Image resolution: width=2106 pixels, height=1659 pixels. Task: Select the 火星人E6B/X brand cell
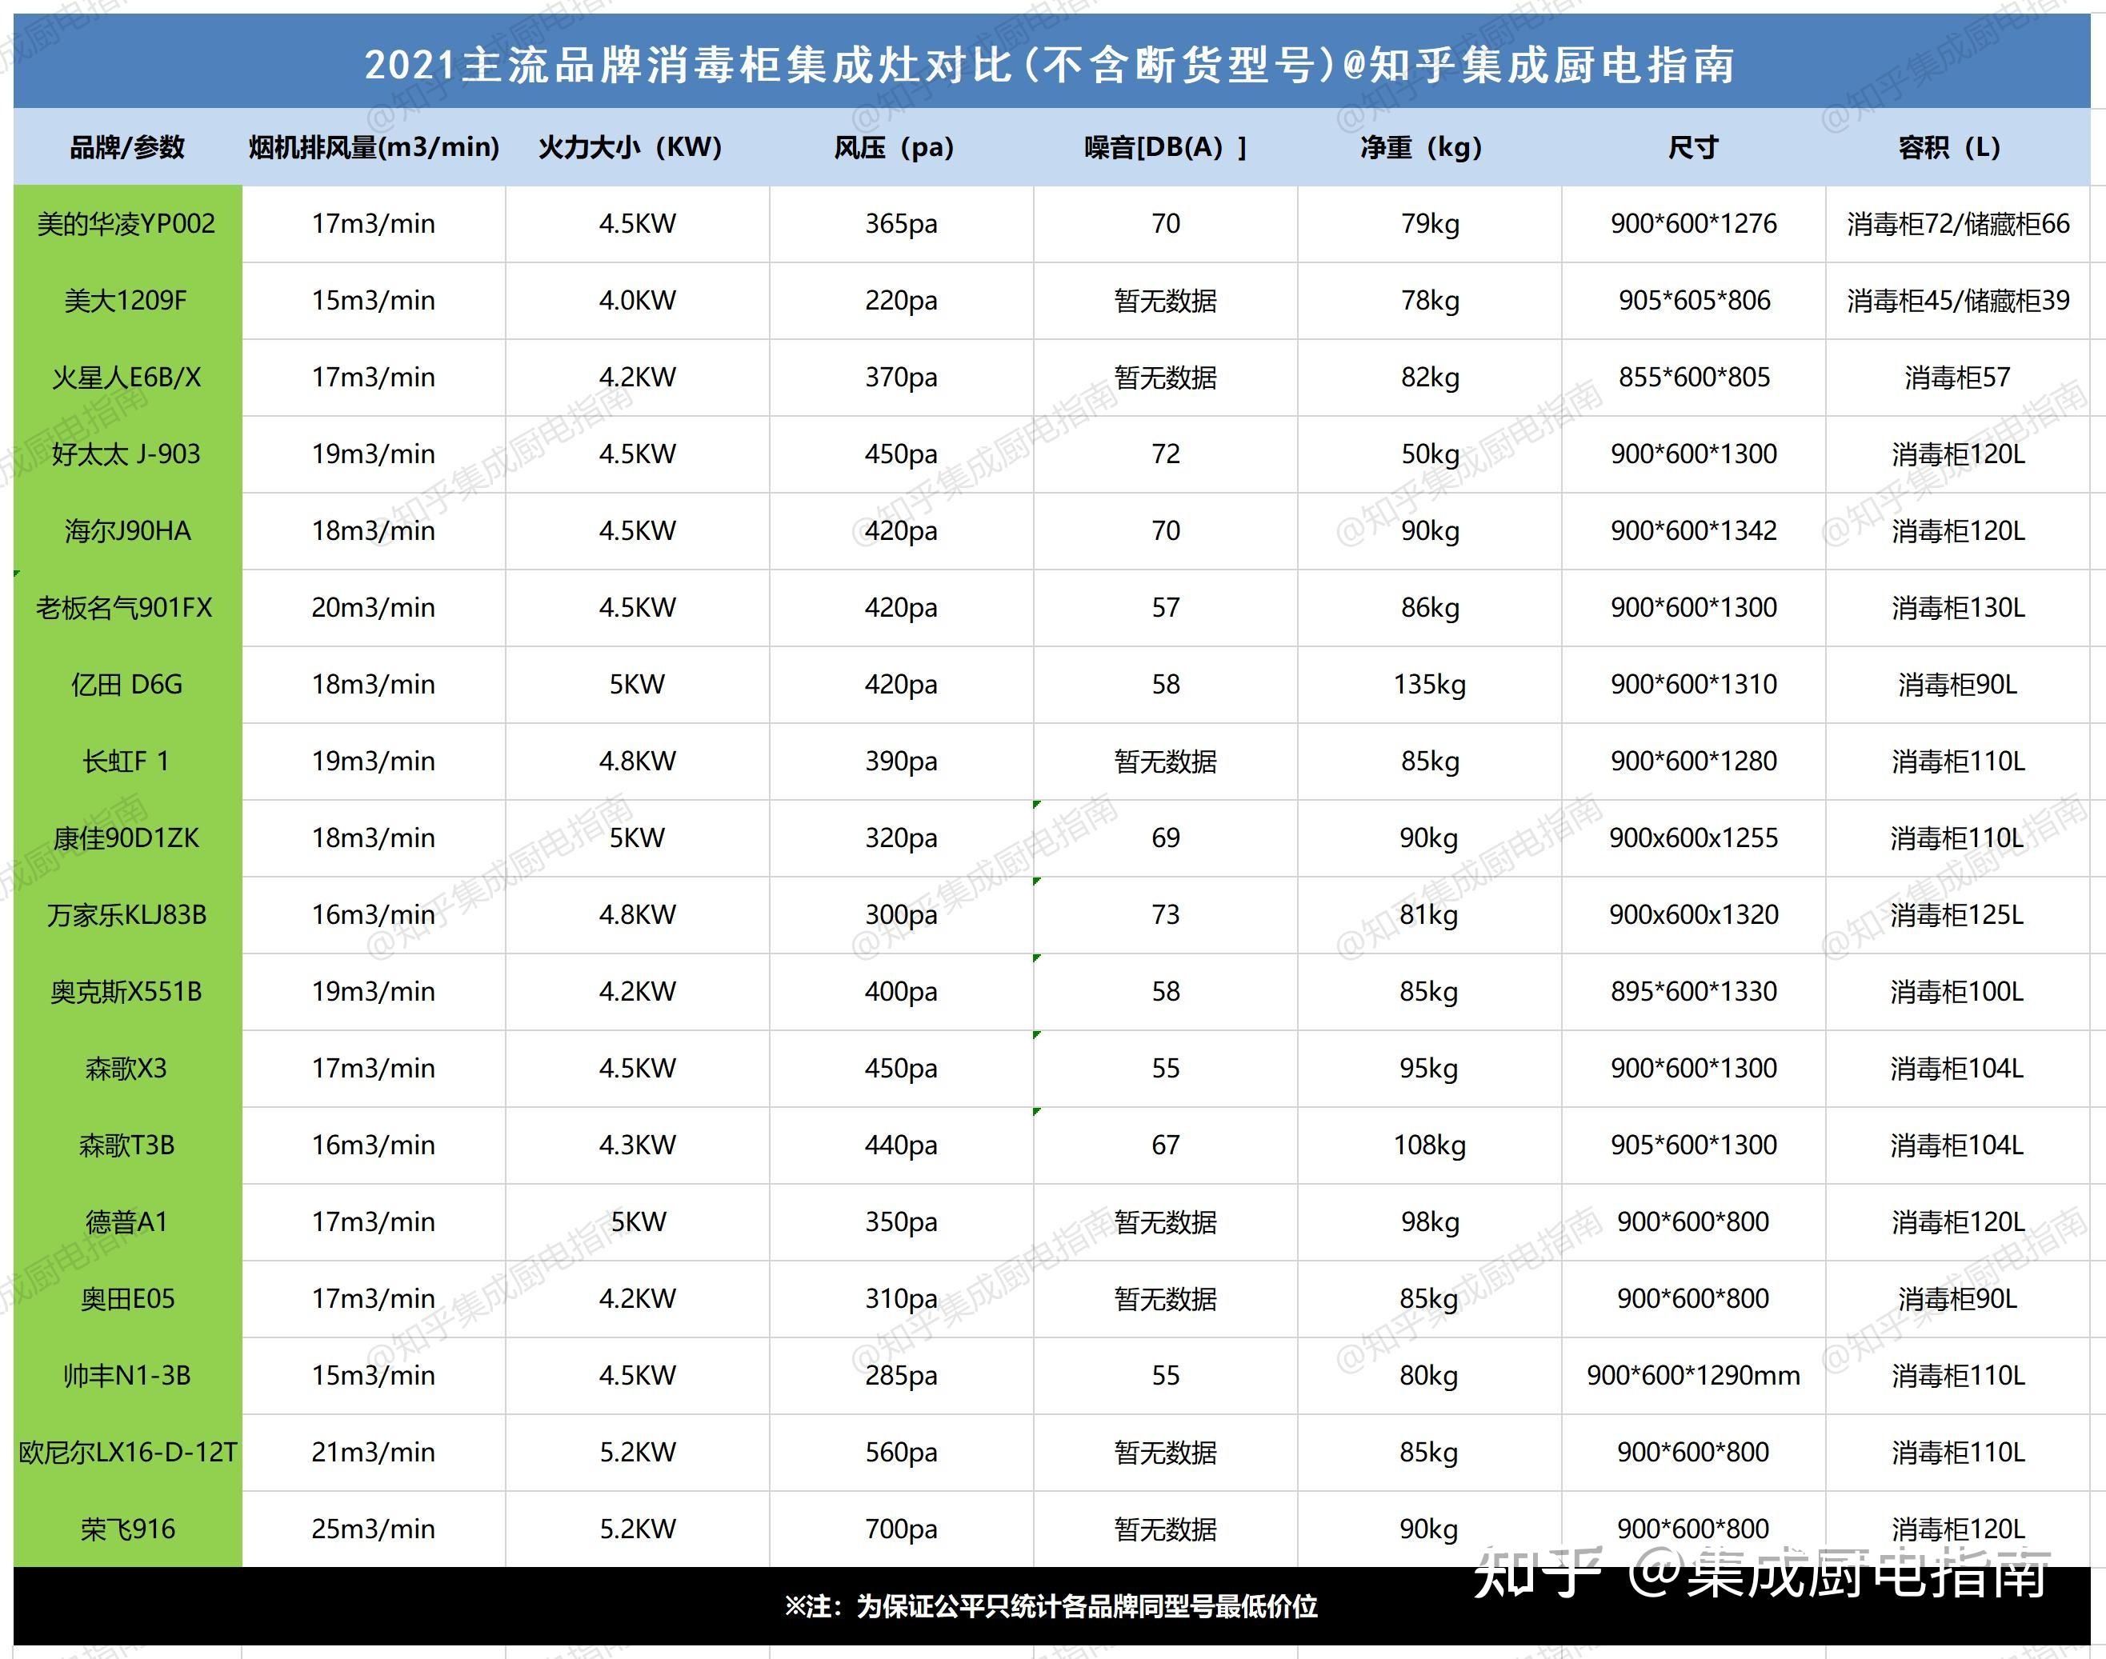coord(127,377)
